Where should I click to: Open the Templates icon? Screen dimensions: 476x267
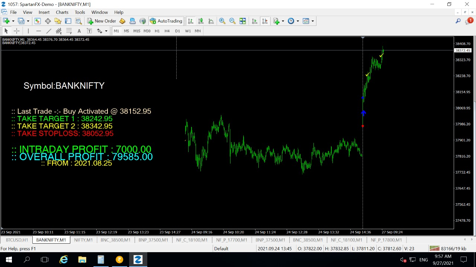[x=306, y=21]
